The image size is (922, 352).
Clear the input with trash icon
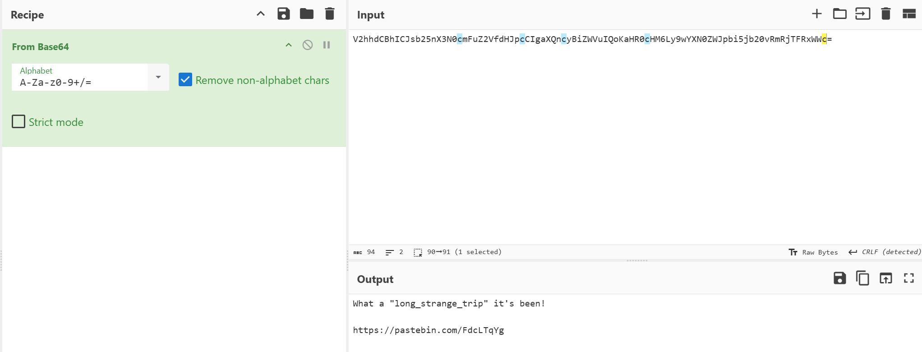[x=885, y=14]
